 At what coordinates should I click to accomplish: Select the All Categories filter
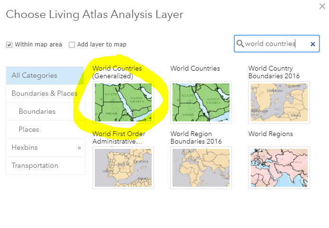pyautogui.click(x=45, y=75)
